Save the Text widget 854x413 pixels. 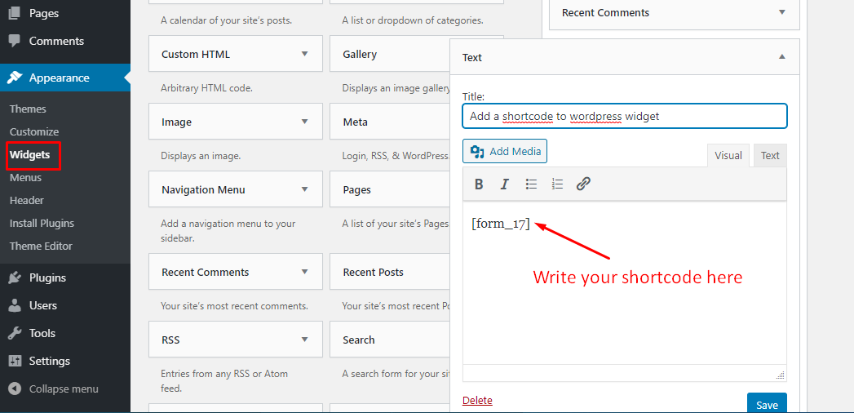tap(767, 404)
